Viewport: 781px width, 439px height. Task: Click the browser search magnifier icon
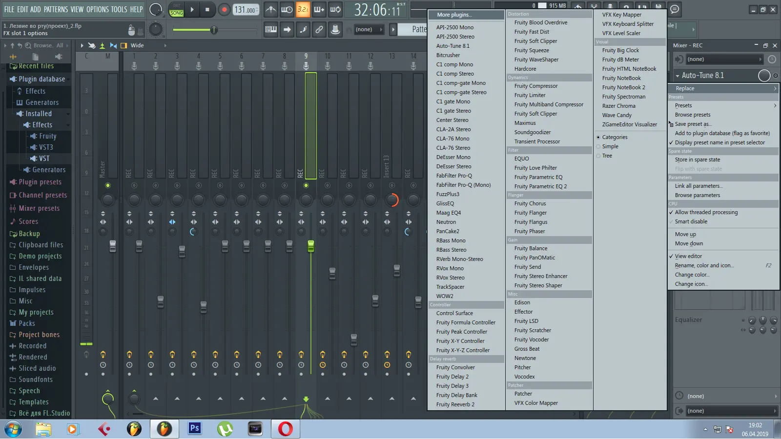click(x=28, y=45)
